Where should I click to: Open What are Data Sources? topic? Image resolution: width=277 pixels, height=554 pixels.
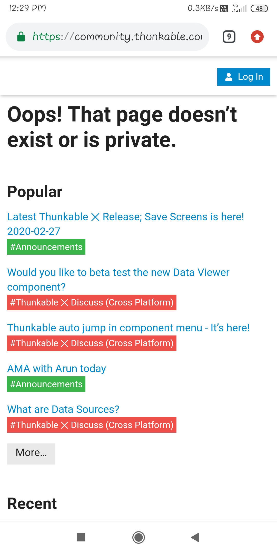[x=63, y=409]
